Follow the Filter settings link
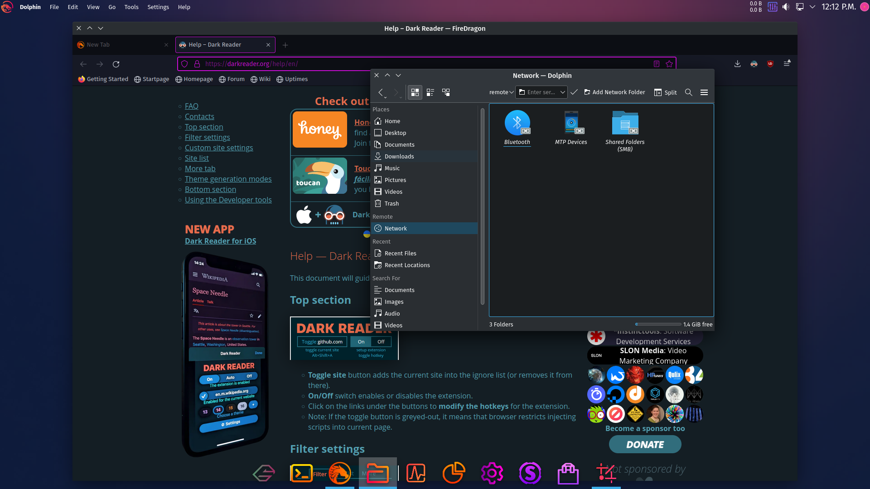Screen dimensions: 870x489 point(208,137)
